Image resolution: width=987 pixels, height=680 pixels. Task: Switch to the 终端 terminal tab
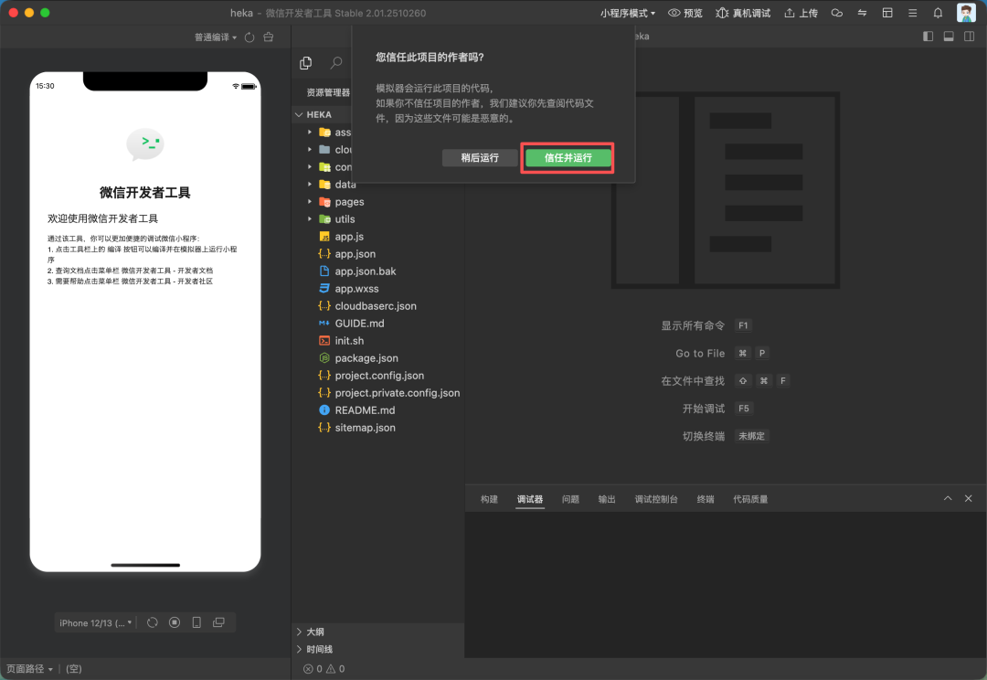coord(705,499)
